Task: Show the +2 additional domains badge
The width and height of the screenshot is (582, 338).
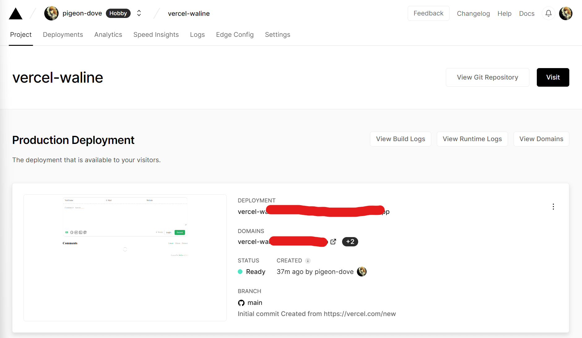Action: click(350, 242)
